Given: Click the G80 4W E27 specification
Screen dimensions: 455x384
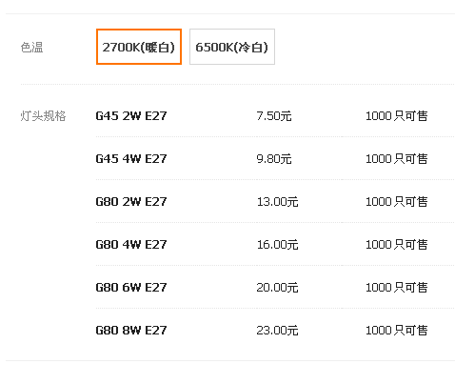Looking at the screenshot, I should (131, 245).
